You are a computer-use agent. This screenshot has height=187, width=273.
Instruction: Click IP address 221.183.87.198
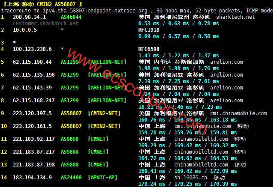34,165
